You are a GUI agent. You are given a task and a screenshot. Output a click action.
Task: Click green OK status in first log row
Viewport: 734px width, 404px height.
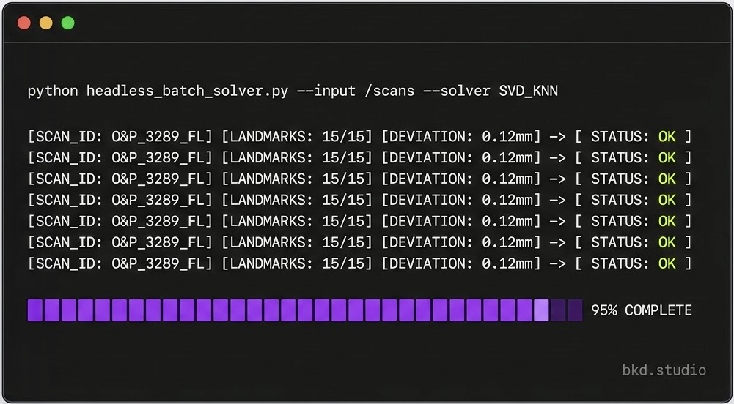667,137
